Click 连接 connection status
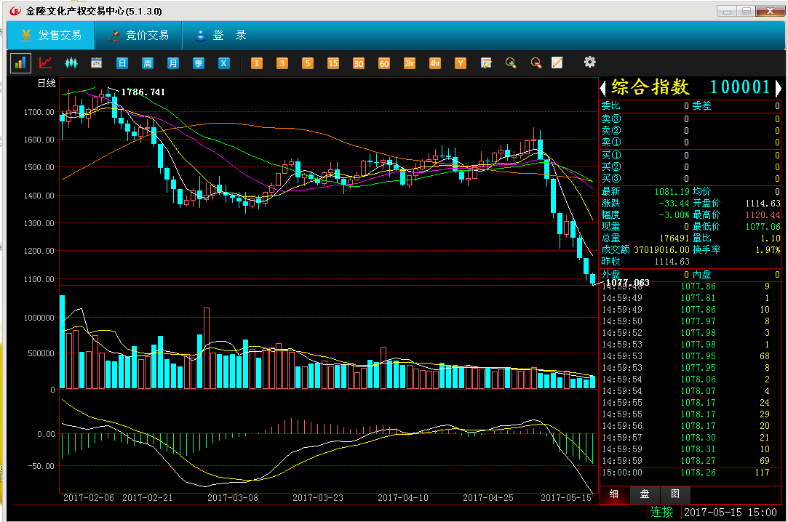This screenshot has height=522, width=788. pyautogui.click(x=661, y=512)
